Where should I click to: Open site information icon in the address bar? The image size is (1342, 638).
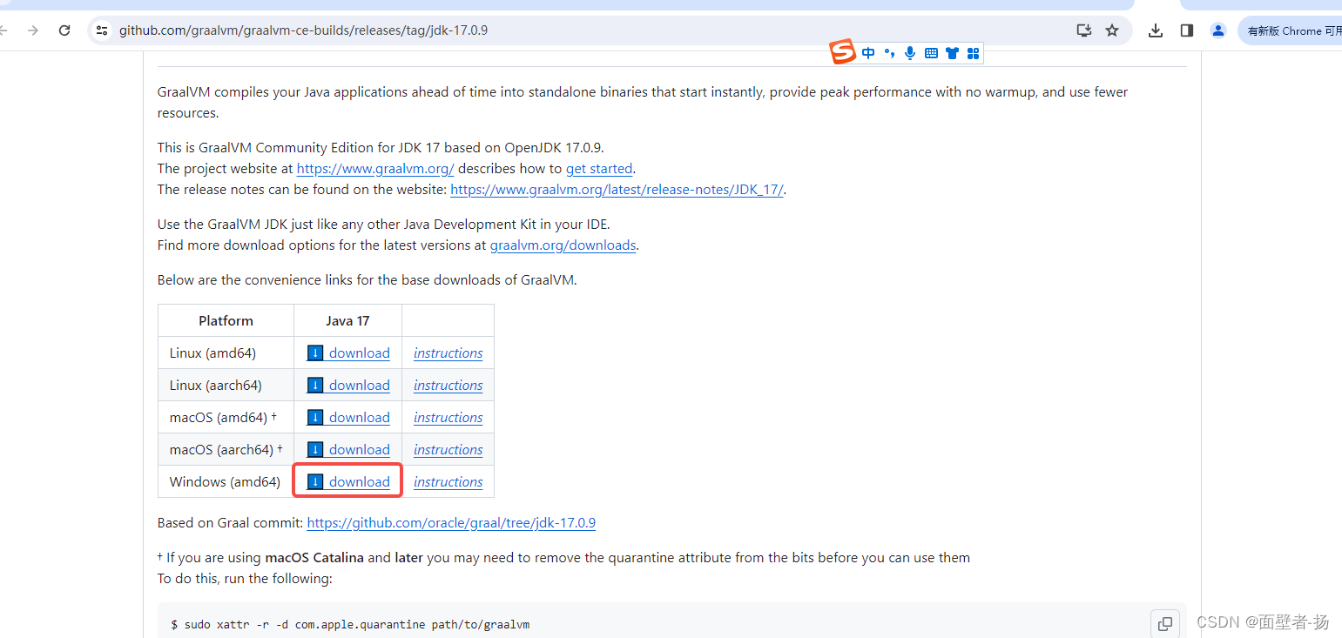(x=102, y=30)
